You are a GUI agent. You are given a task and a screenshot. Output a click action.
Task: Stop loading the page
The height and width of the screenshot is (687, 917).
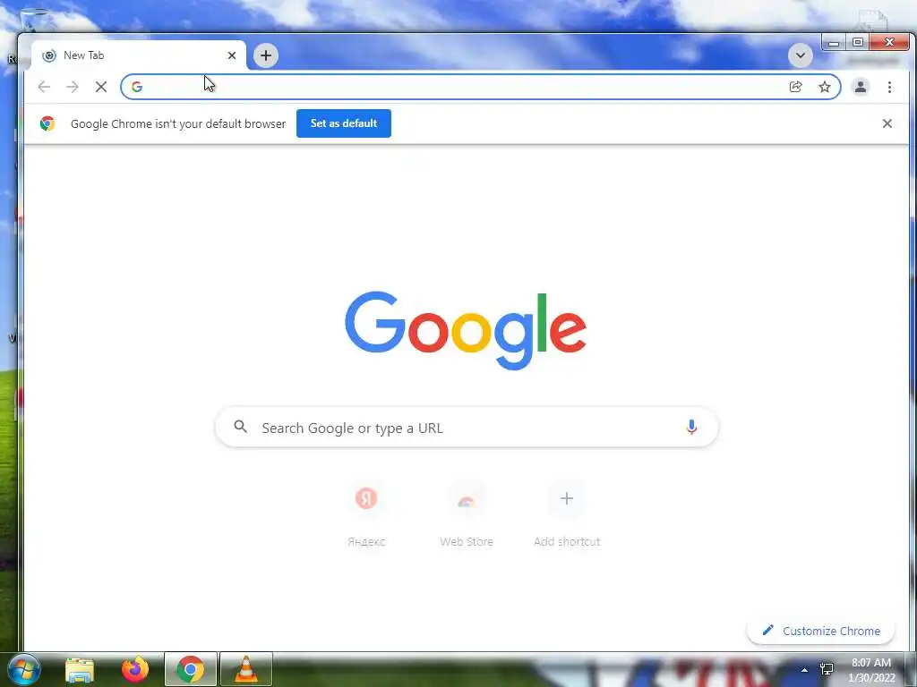[101, 87]
